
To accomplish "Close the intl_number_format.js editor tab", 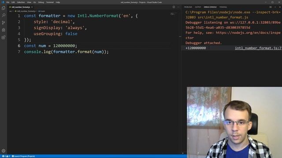I will pyautogui.click(x=32, y=7).
